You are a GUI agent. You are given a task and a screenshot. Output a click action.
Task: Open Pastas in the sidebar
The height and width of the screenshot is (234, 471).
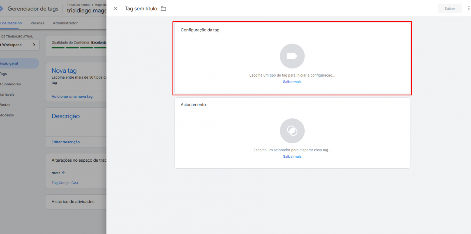pyautogui.click(x=5, y=105)
